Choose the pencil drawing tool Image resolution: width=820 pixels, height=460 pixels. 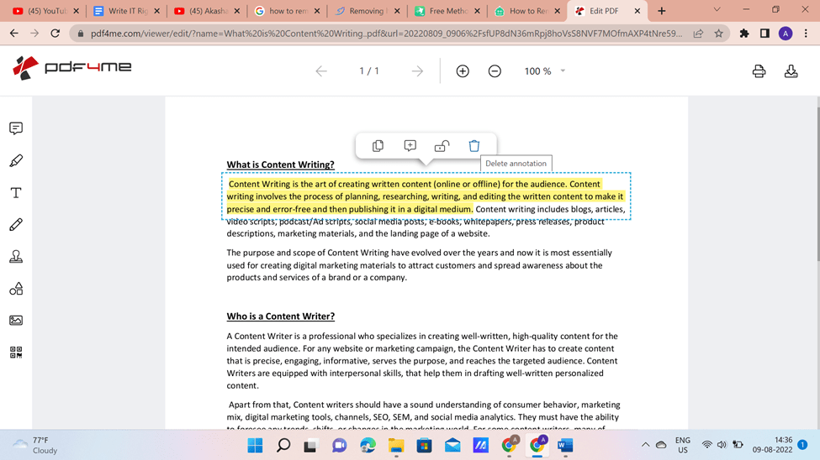[16, 224]
